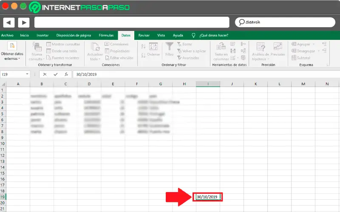Screen dimensions: 340x212
Task: Open the Vista tab
Action: [x=161, y=35]
